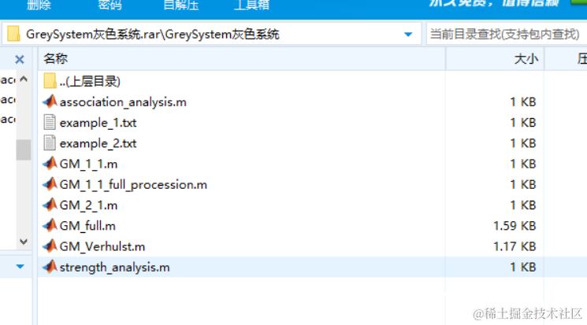Click the MATLAB icon of GM_full.m

click(50, 225)
